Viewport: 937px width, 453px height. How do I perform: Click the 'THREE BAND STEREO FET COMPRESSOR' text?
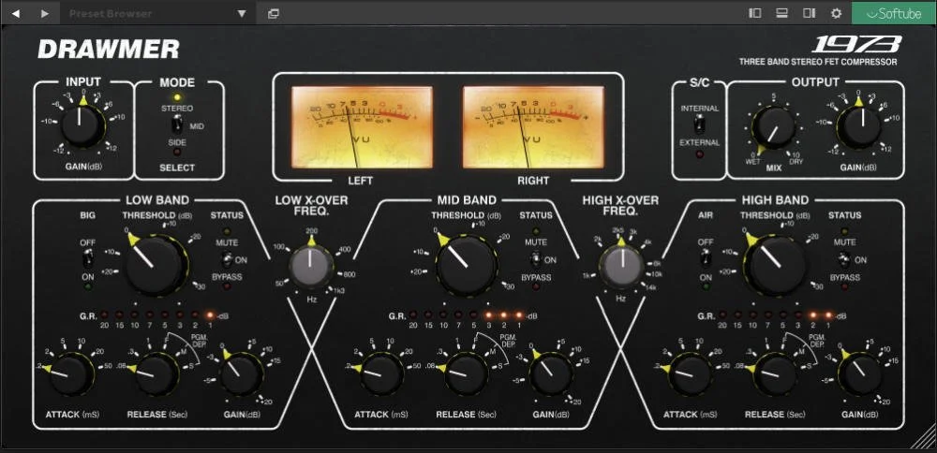817,62
